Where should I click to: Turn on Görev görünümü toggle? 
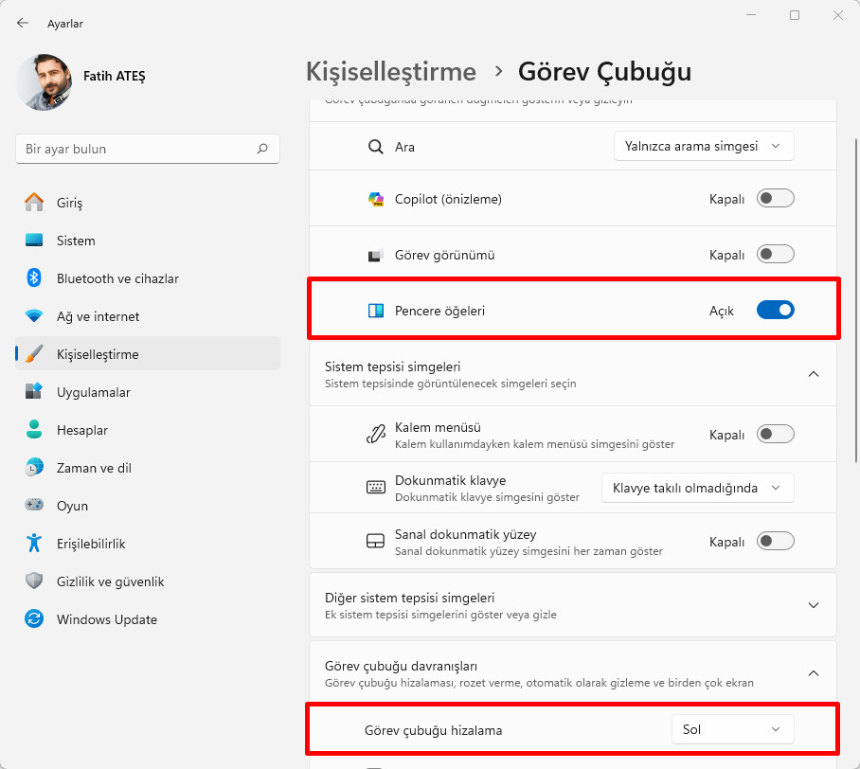(775, 254)
